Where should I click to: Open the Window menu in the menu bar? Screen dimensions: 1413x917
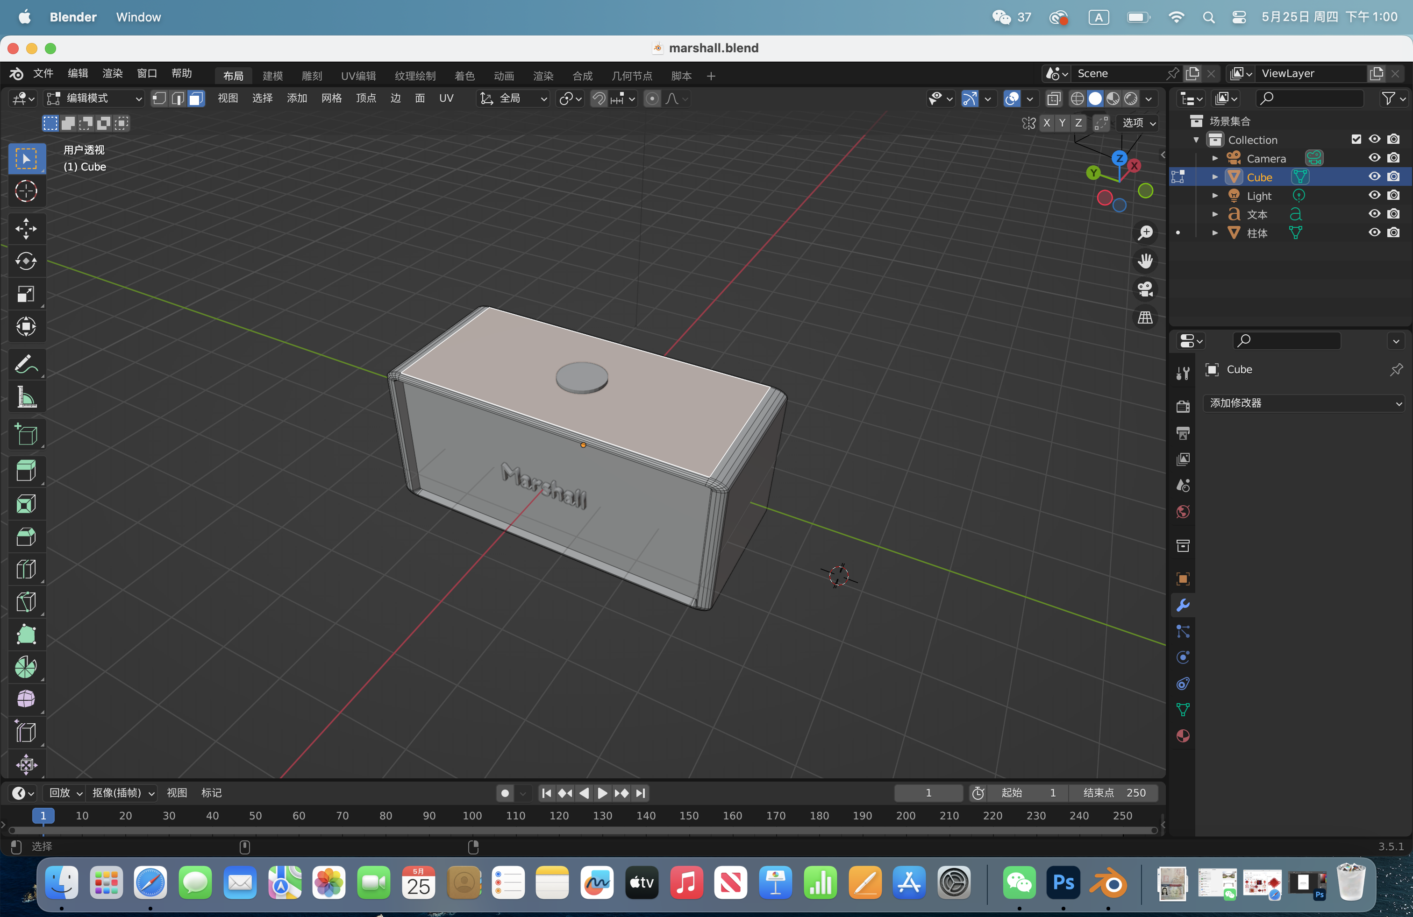click(x=138, y=17)
